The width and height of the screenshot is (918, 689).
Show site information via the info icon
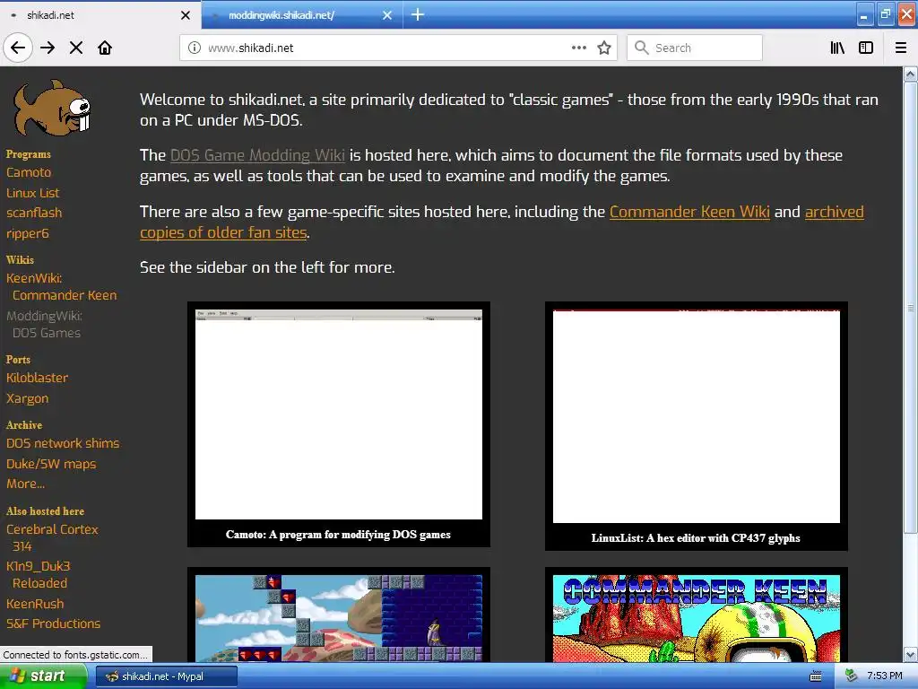coord(194,48)
